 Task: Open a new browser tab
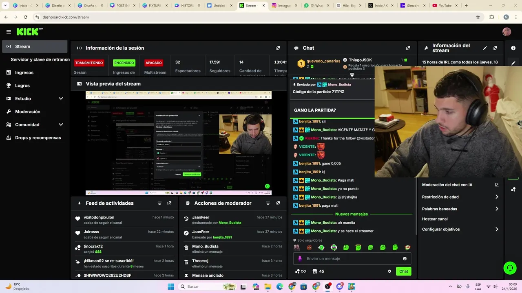(466, 6)
